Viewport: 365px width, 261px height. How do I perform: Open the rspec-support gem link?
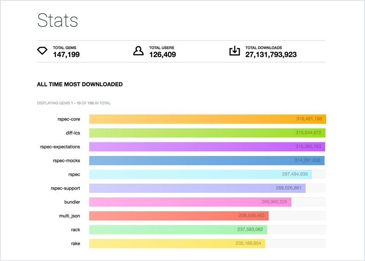point(65,188)
